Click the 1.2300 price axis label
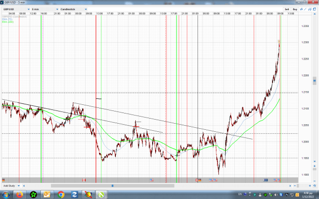The image size is (319, 199). [305, 42]
